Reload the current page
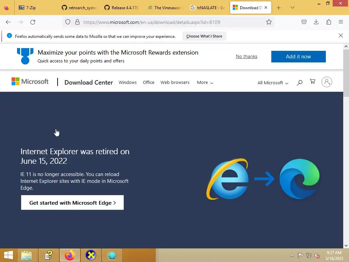Screen dimensions: 349x262 pos(33,22)
